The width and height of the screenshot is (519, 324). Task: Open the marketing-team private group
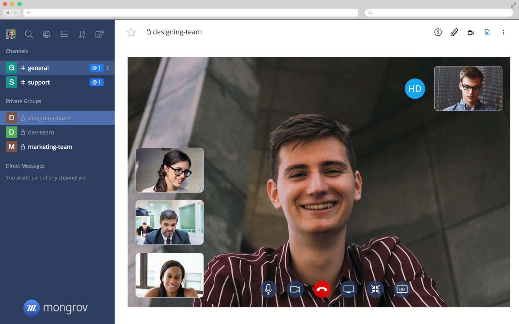click(x=57, y=147)
